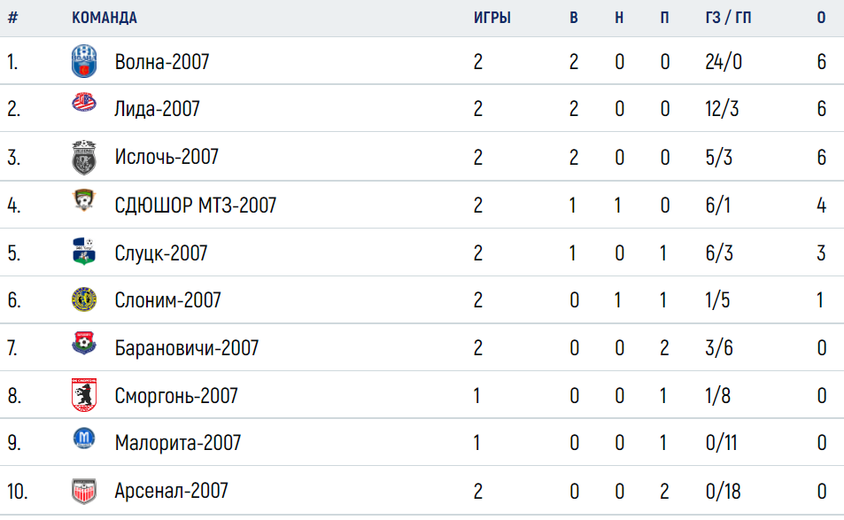Click the СДЮШОР МТЗ-2007 team emblem
The image size is (844, 520).
coord(84,200)
